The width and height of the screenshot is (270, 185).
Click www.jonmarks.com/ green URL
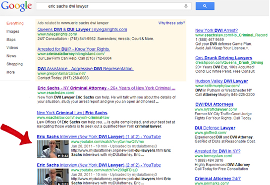[x=212, y=184]
